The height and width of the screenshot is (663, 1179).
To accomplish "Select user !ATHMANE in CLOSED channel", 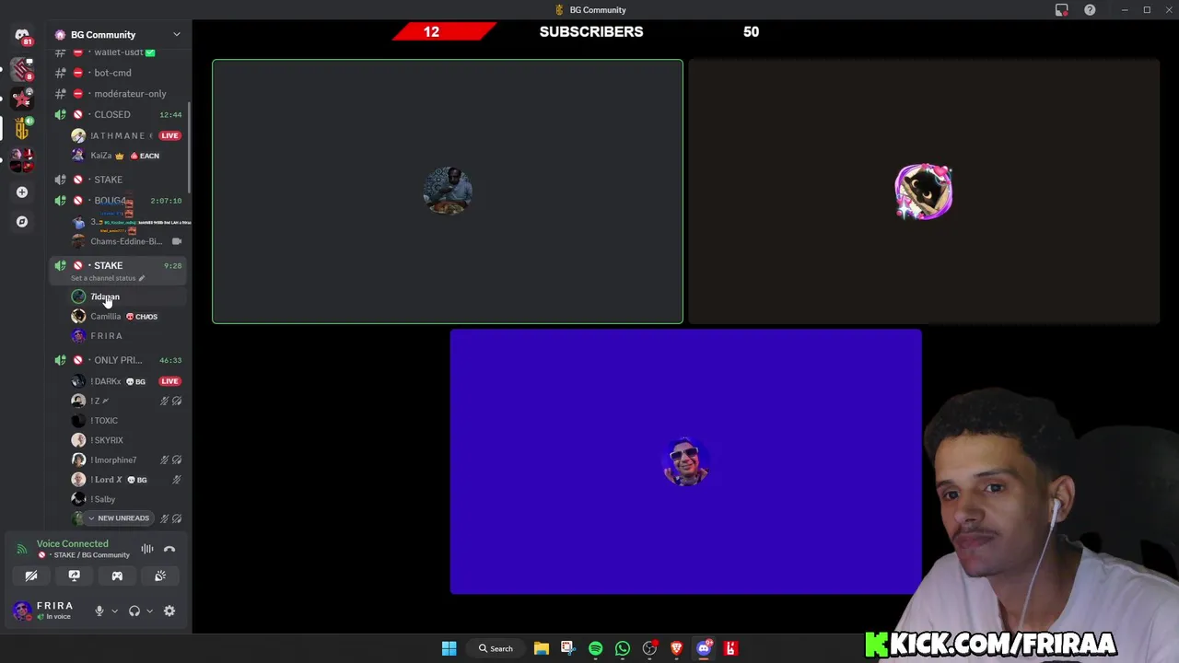I will (126, 135).
